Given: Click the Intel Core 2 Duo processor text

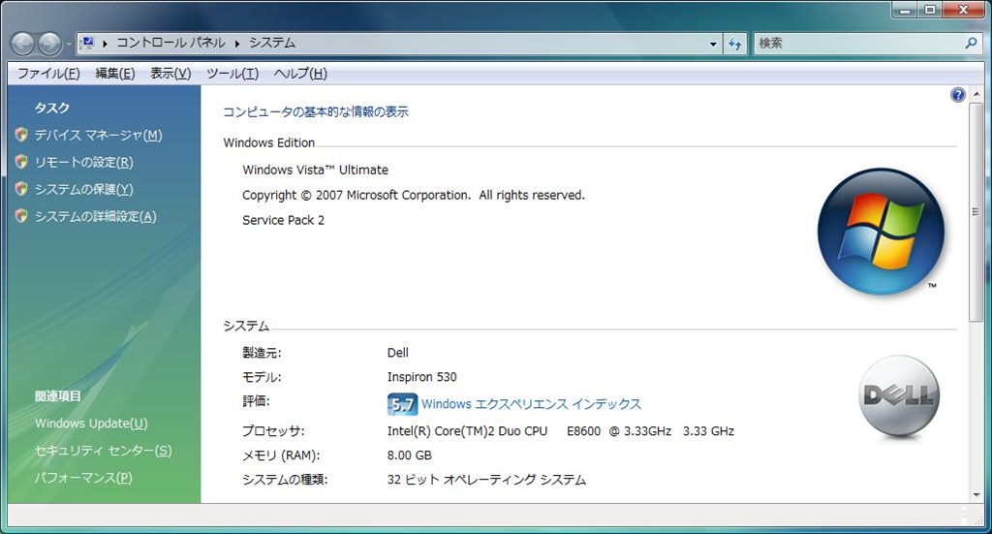Looking at the screenshot, I should [561, 431].
